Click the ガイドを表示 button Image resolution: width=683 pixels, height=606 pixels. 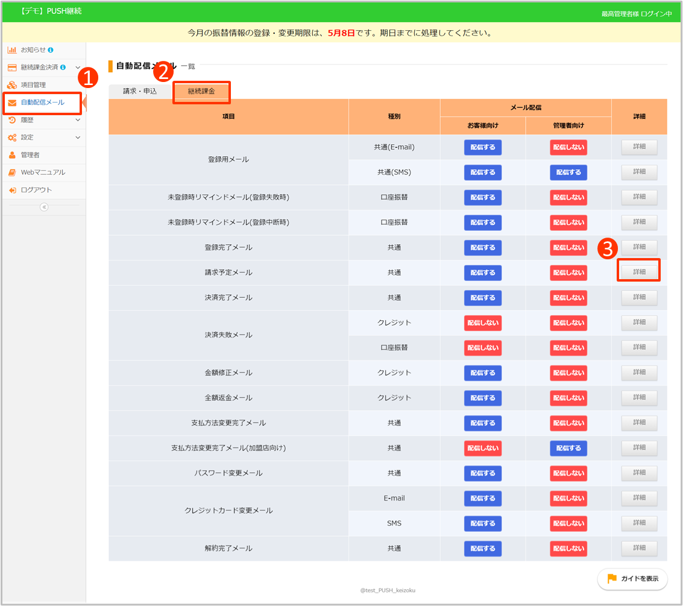pyautogui.click(x=632, y=579)
